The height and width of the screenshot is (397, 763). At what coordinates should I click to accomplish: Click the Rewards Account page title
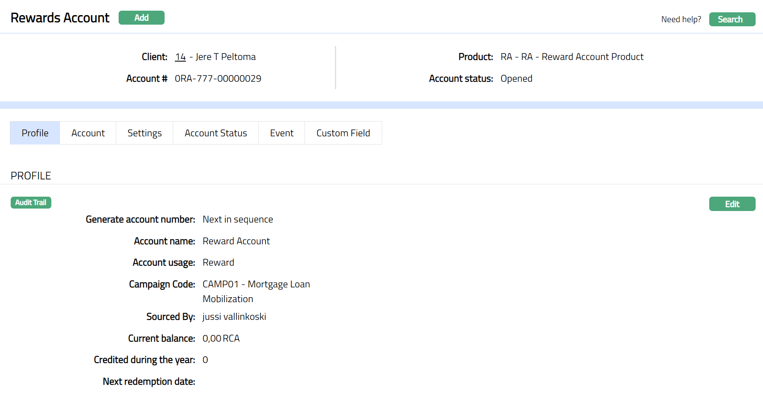pos(60,18)
